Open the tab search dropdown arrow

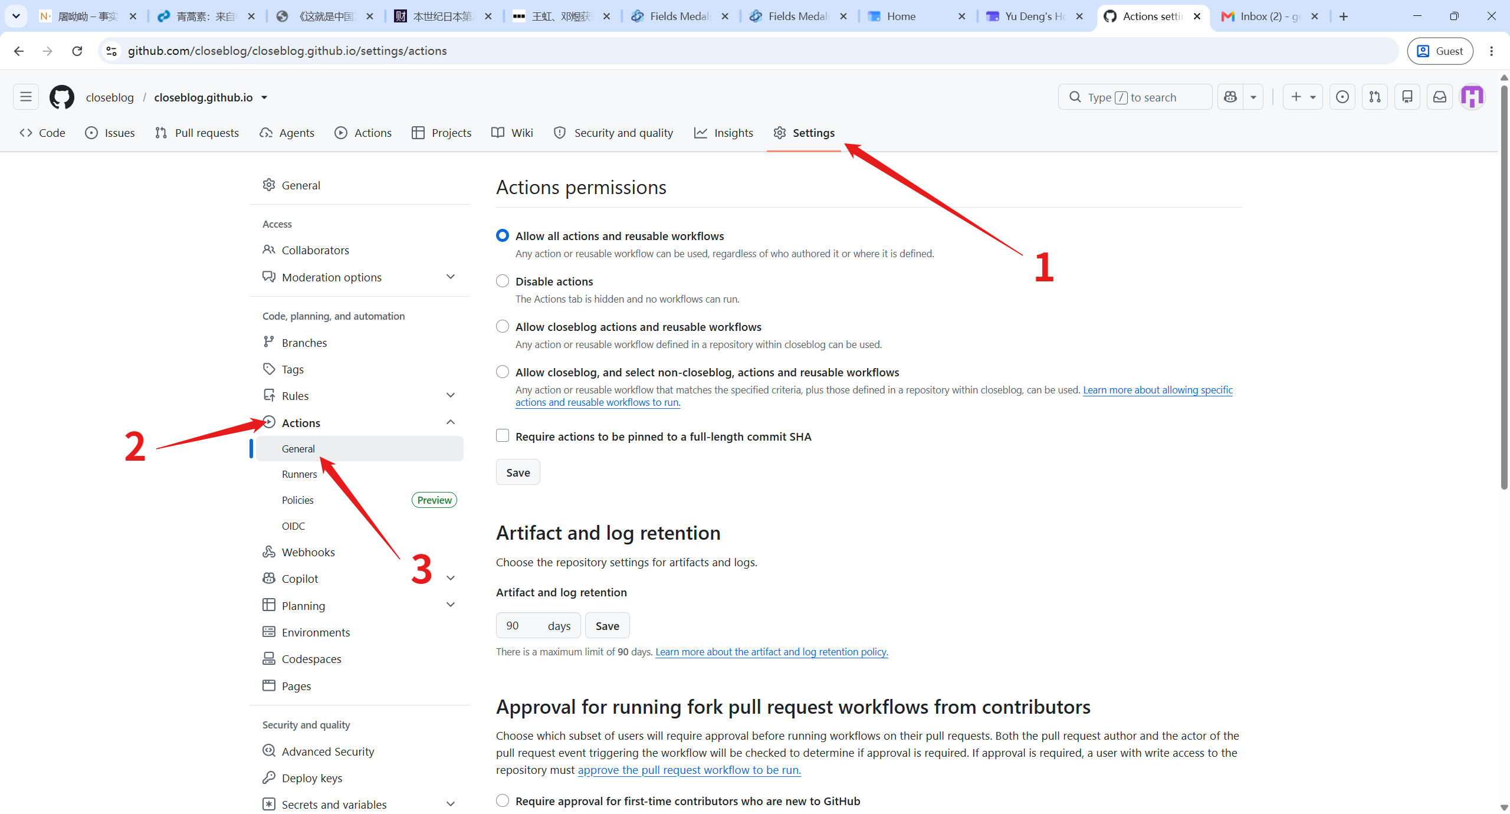pos(16,17)
